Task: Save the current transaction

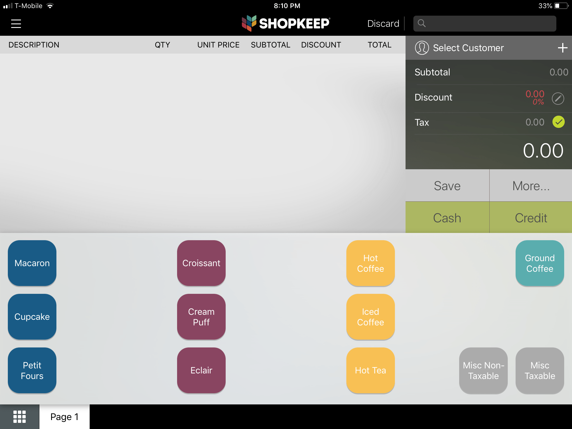Action: (447, 185)
